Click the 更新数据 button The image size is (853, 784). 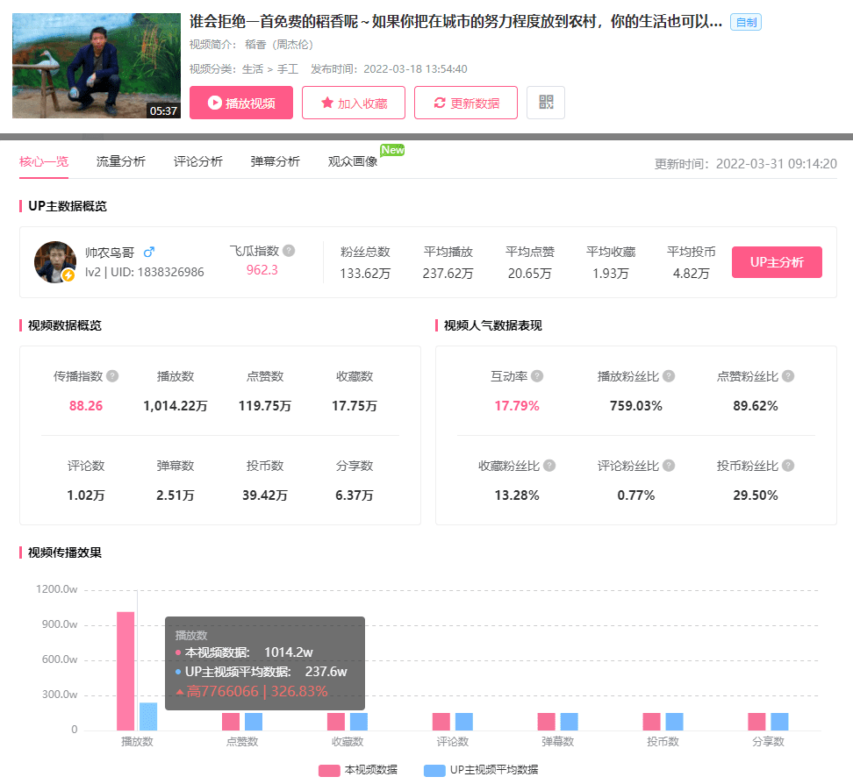click(x=466, y=103)
